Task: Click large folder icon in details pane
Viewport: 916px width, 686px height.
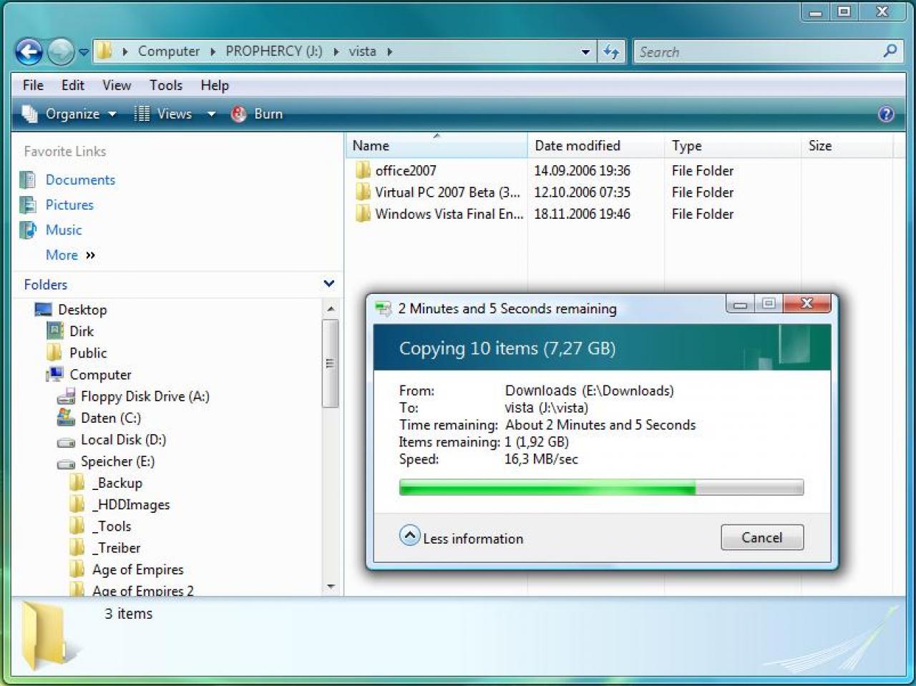Action: coord(50,635)
